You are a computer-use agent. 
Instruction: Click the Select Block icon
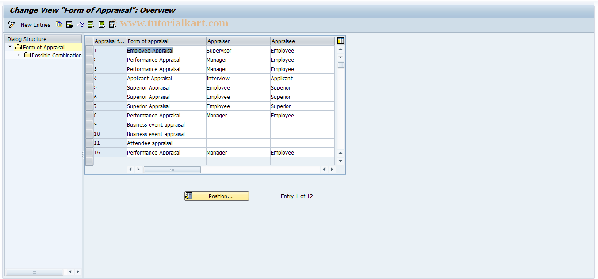102,25
